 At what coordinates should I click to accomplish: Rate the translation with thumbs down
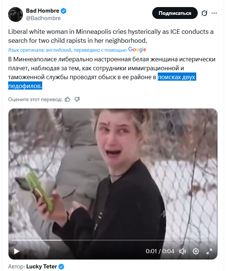[x=77, y=99]
